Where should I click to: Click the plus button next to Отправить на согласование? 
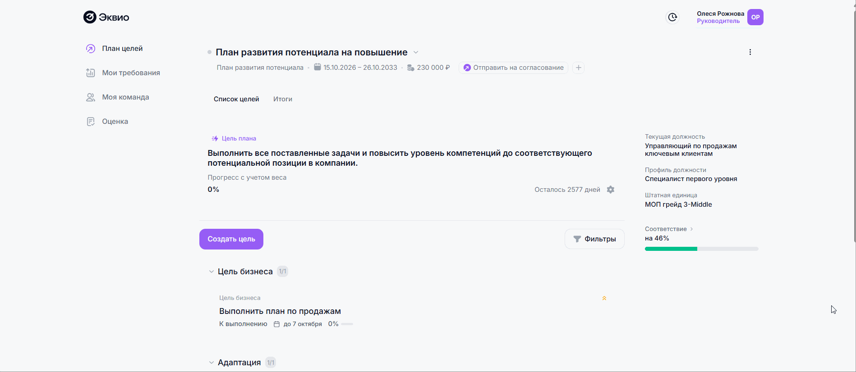point(579,68)
